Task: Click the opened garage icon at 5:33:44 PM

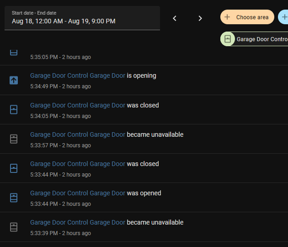Action: click(x=14, y=198)
